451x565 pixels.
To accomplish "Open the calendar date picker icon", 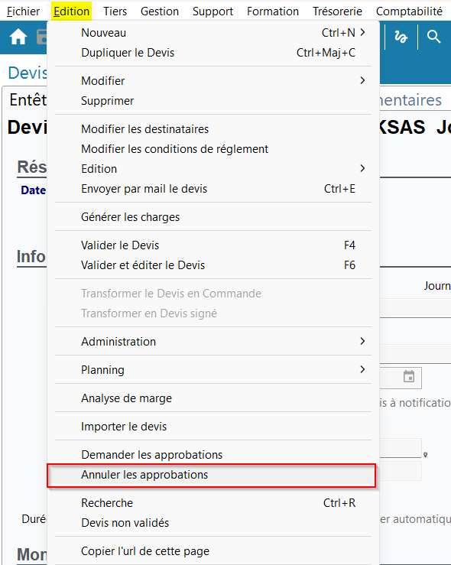I will tap(409, 377).
